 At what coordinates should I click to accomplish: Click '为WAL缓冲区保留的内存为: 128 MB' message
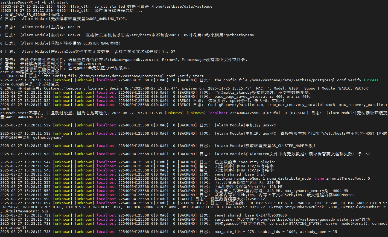[249, 186]
